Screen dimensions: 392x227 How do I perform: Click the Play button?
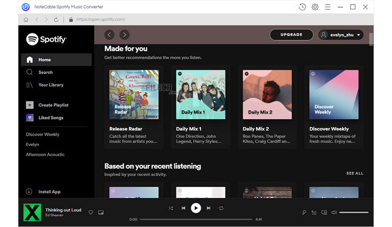196,208
